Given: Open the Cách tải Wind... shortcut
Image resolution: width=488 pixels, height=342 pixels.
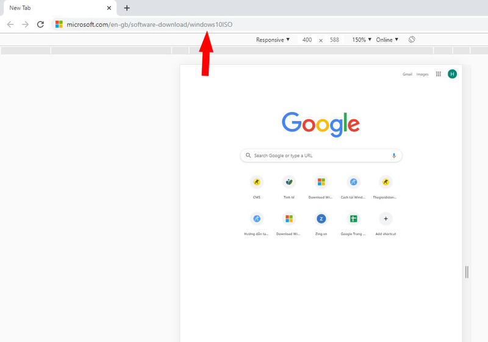Looking at the screenshot, I should click(353, 186).
